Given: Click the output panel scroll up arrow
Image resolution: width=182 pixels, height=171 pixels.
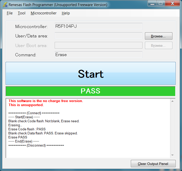Looking at the screenshot, I should pyautogui.click(x=172, y=101).
